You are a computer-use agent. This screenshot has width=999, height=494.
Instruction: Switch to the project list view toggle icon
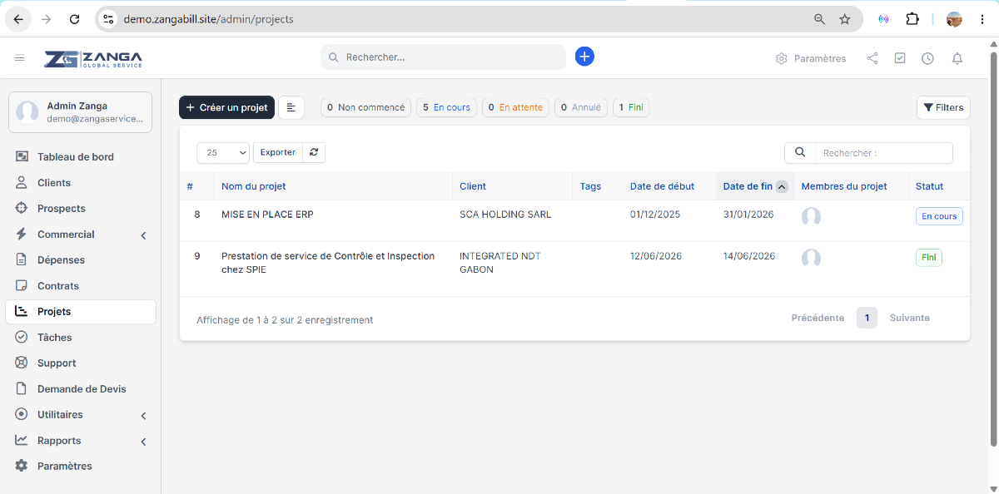[x=291, y=107]
